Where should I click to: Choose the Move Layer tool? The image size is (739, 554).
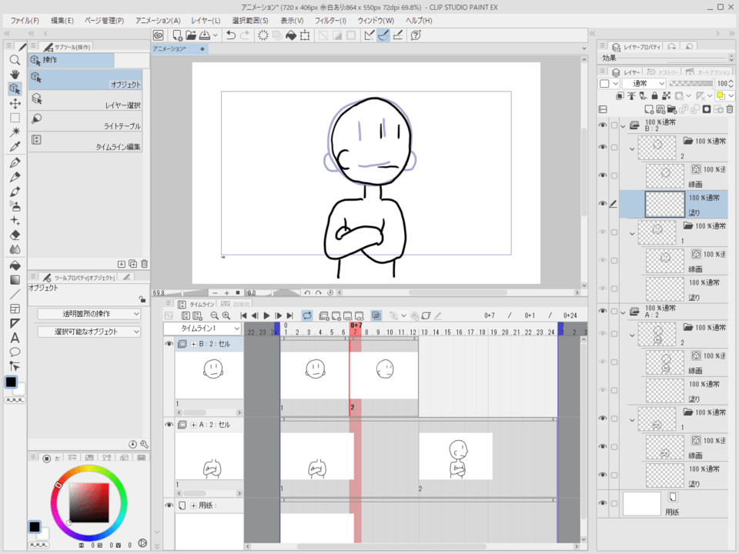[x=15, y=104]
